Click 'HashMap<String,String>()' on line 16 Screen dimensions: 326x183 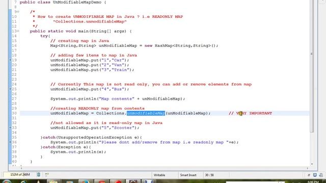pos(185,46)
